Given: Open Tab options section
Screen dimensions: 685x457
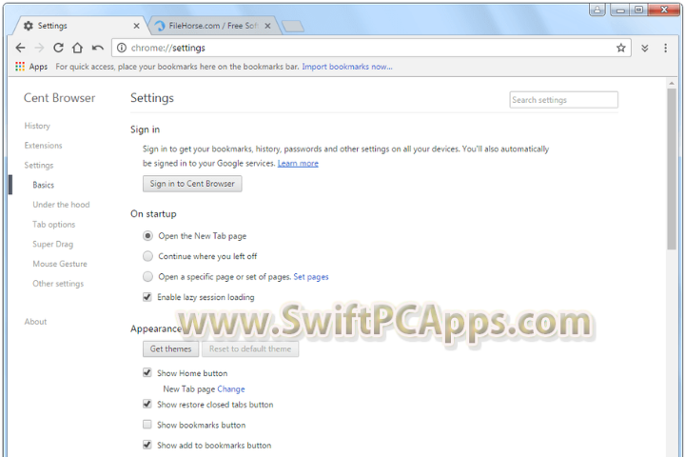Looking at the screenshot, I should 53,225.
